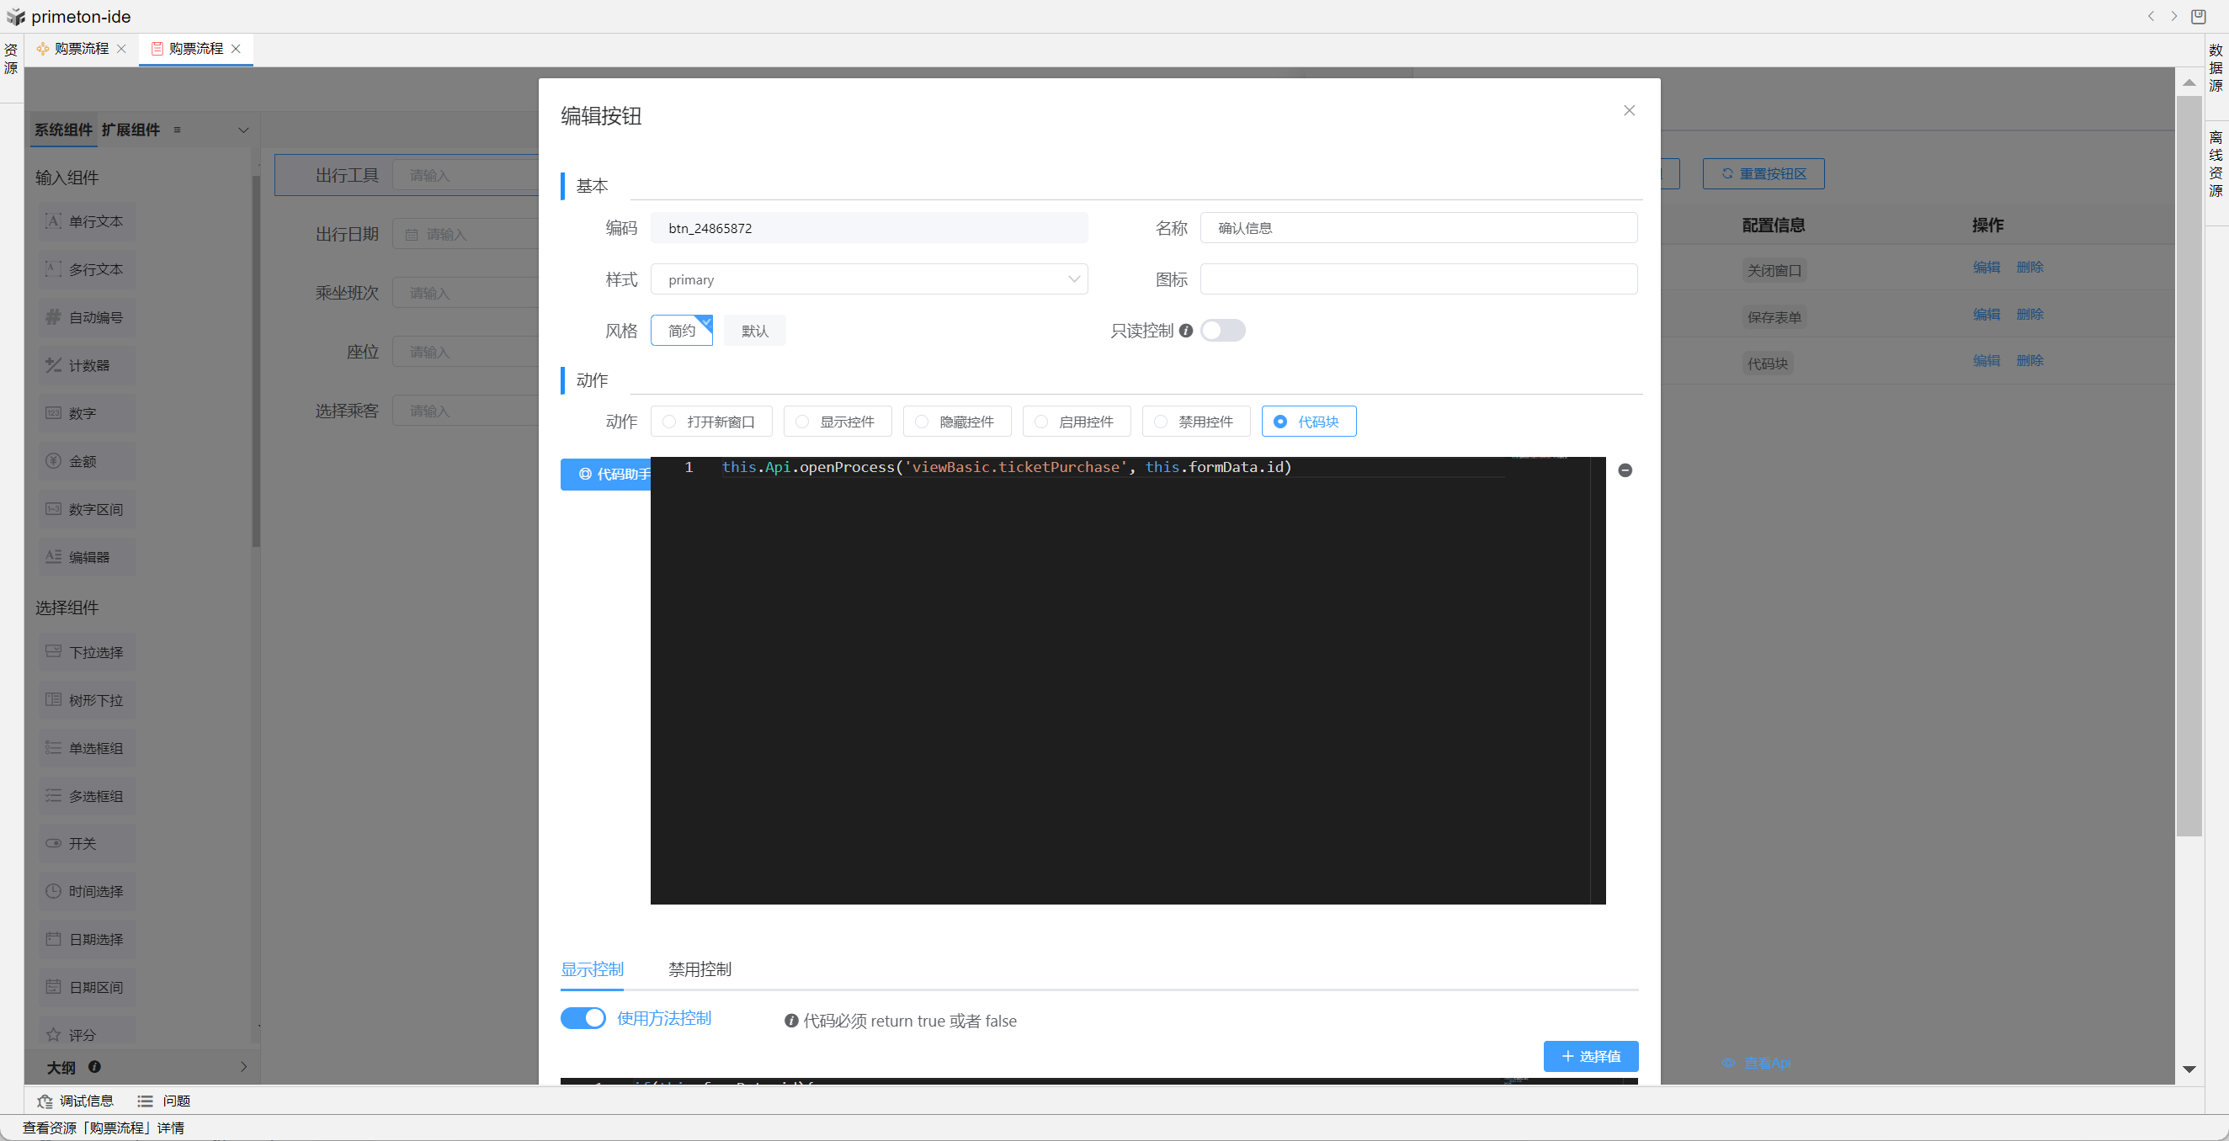Toggle the 只读控制 switch

coord(1221,331)
